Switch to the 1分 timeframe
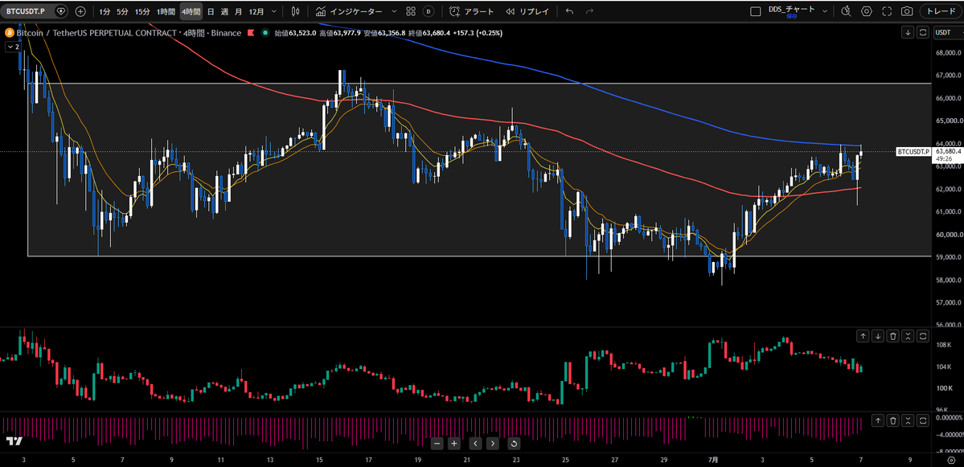 tap(105, 11)
